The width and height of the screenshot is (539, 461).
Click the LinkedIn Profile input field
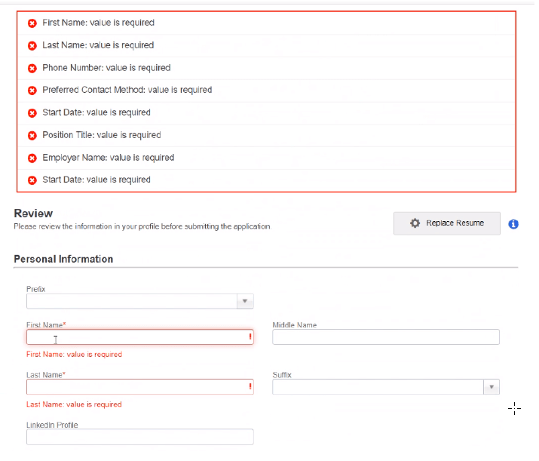(139, 437)
